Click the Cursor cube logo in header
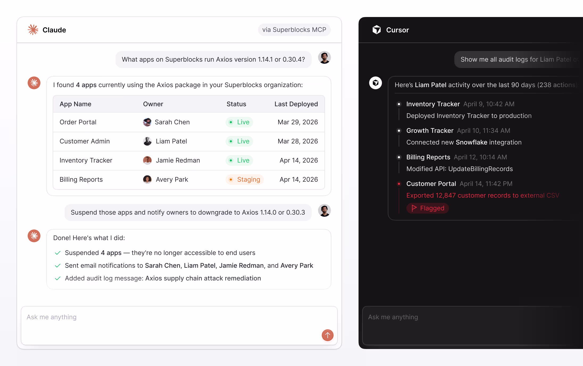This screenshot has height=366, width=583. tap(377, 30)
